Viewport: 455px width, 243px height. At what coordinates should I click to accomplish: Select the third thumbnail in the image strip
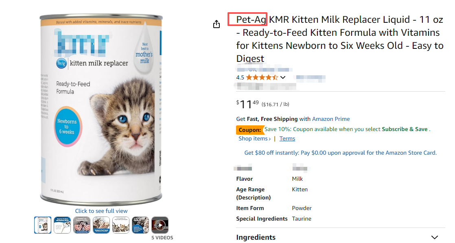82,225
